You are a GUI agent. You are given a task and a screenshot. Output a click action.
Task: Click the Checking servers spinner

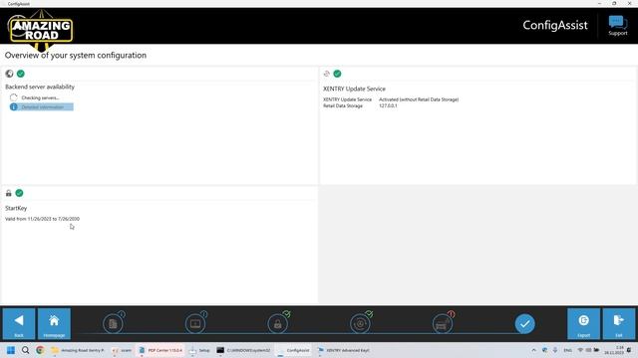click(13, 97)
